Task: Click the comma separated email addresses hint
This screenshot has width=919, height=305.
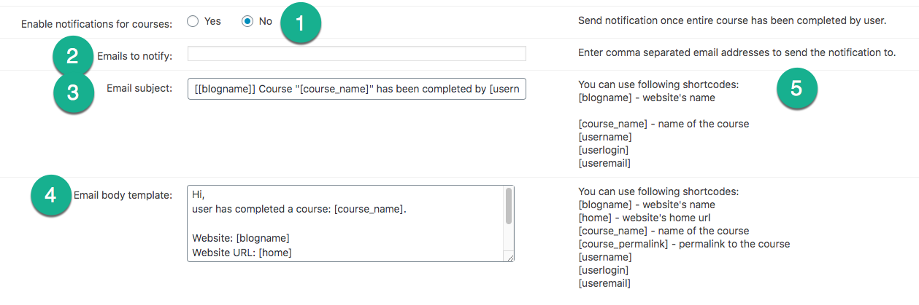Action: [x=737, y=52]
